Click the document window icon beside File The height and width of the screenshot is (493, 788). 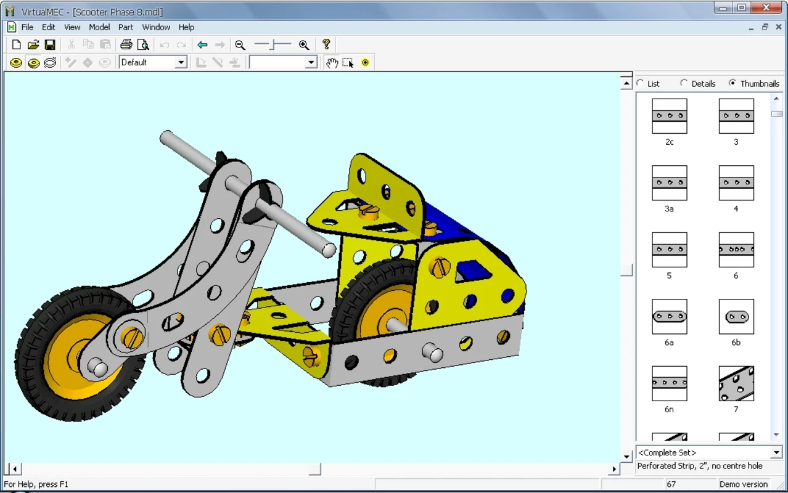tap(11, 27)
